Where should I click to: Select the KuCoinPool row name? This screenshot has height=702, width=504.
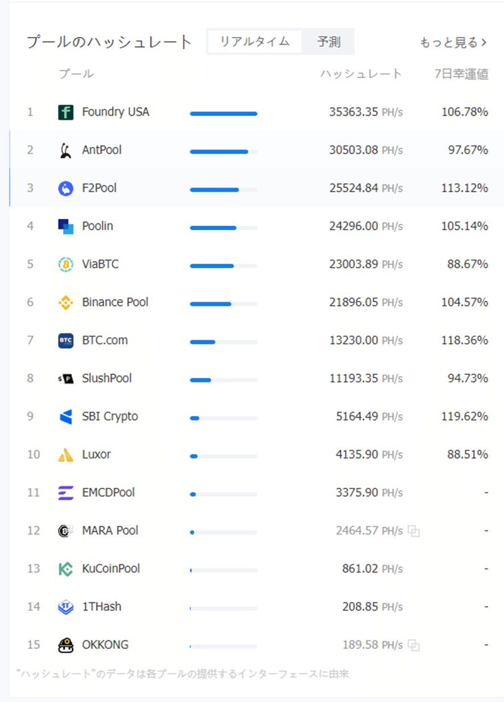tap(111, 569)
